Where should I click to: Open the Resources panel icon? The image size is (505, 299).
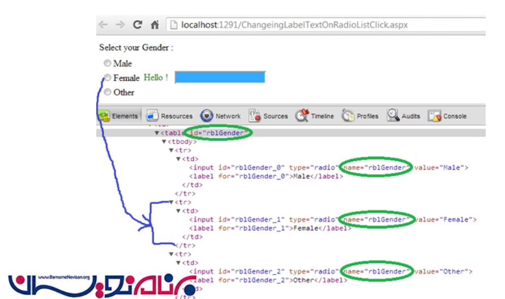click(x=153, y=116)
